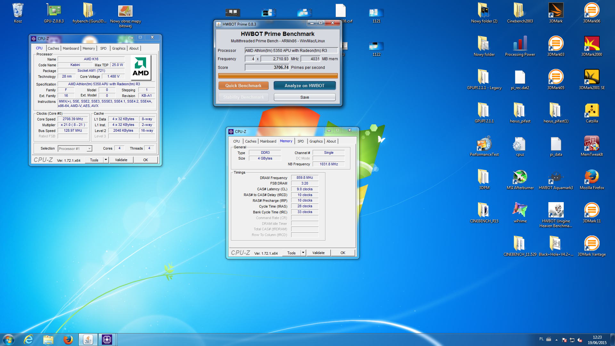Open Black+Hole+V4.2 folder icon
This screenshot has width=615, height=346.
(x=556, y=246)
